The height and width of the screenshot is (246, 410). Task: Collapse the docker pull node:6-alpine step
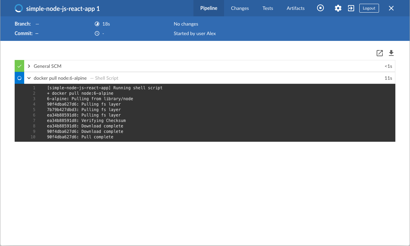click(29, 78)
